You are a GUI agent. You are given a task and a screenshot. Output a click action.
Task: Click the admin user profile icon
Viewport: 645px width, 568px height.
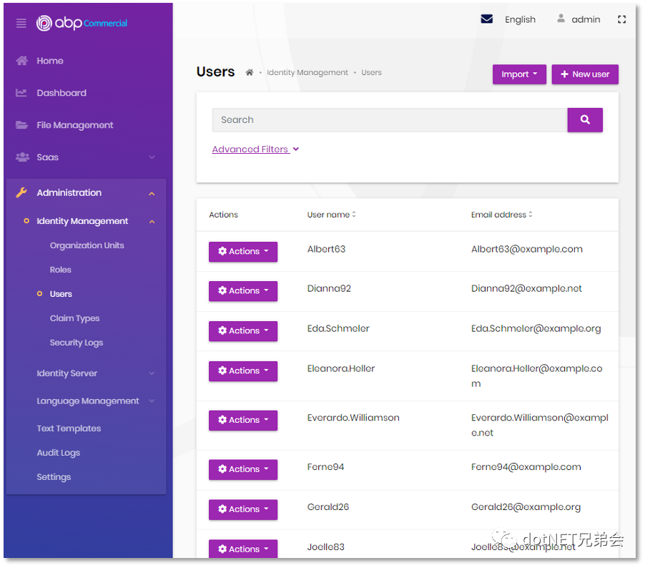coord(561,19)
